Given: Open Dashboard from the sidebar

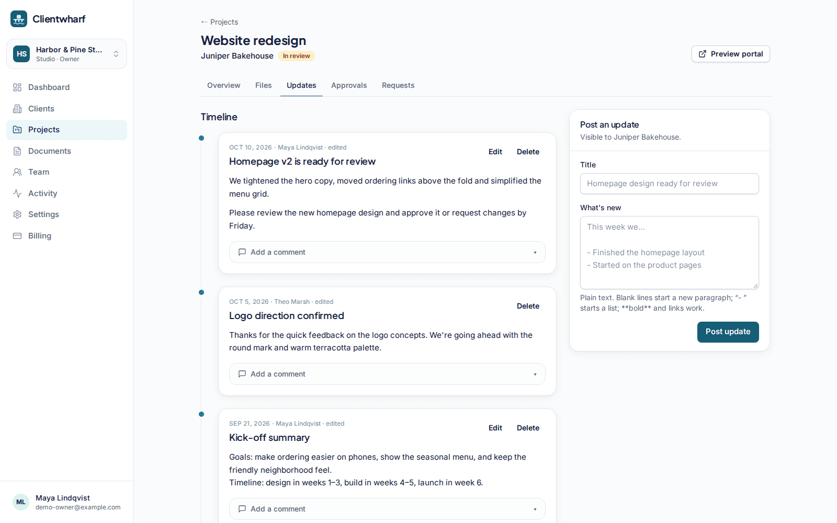Looking at the screenshot, I should (x=66, y=87).
